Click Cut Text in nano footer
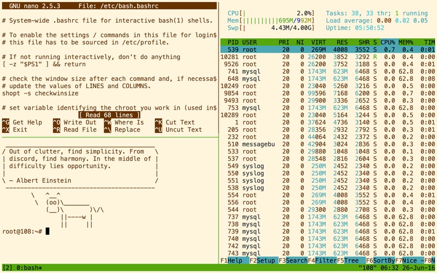This screenshot has width=437, height=273. click(x=175, y=122)
